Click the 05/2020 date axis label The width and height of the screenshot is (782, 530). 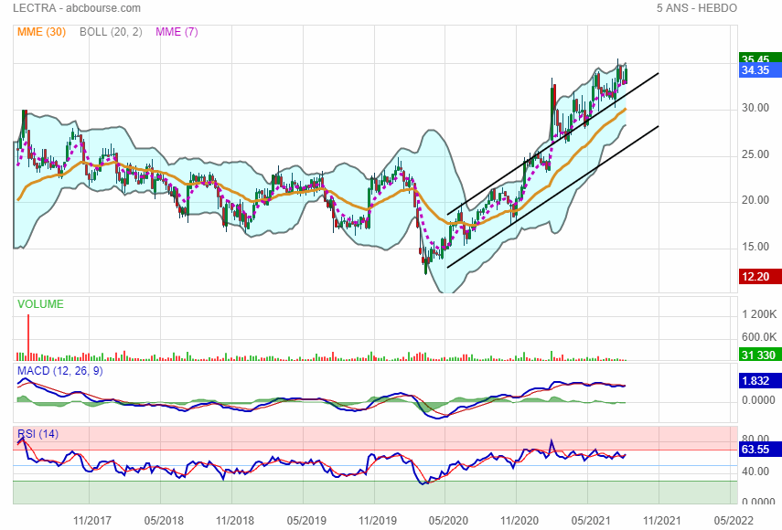(448, 521)
